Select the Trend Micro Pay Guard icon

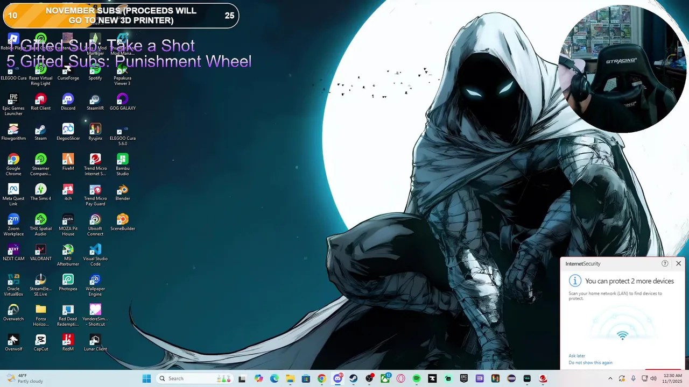pyautogui.click(x=95, y=195)
